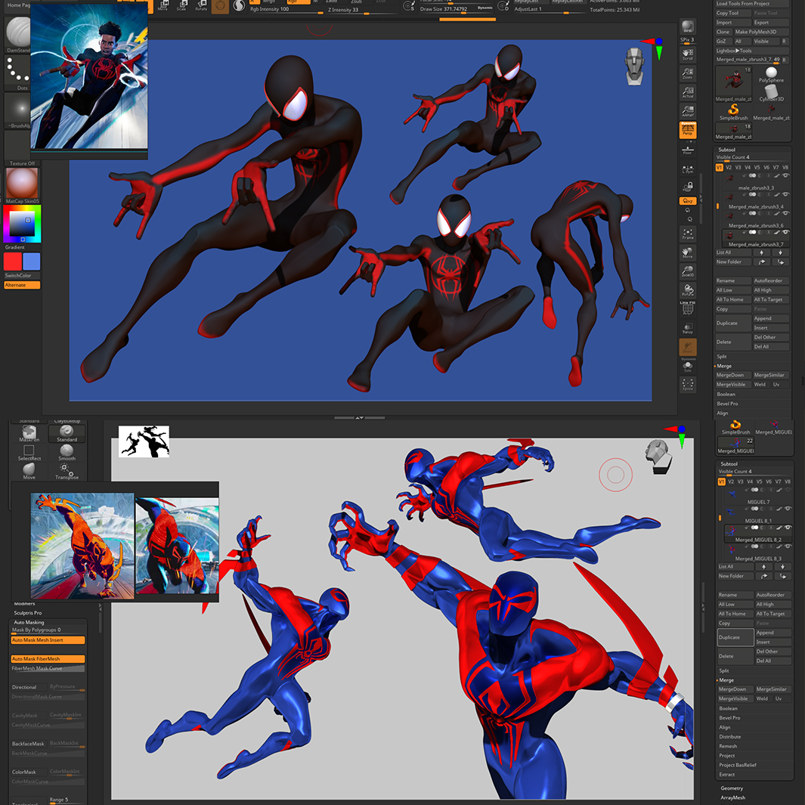Click the move subtool down arrow in bottom window
This screenshot has width=805, height=805.
(782, 567)
